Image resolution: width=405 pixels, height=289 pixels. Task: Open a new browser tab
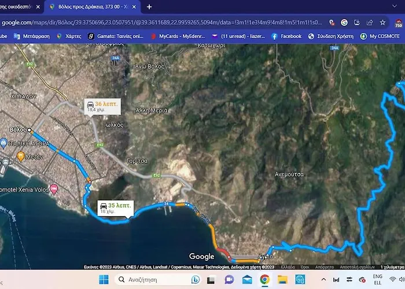pos(149,7)
